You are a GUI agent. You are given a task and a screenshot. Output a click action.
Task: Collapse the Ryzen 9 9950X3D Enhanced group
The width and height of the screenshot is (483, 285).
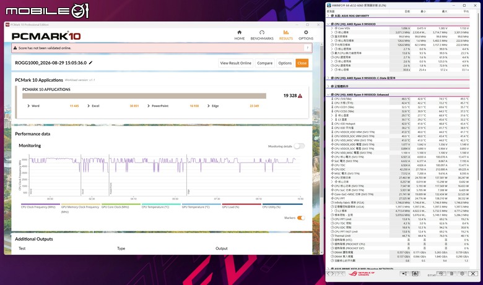click(x=328, y=95)
